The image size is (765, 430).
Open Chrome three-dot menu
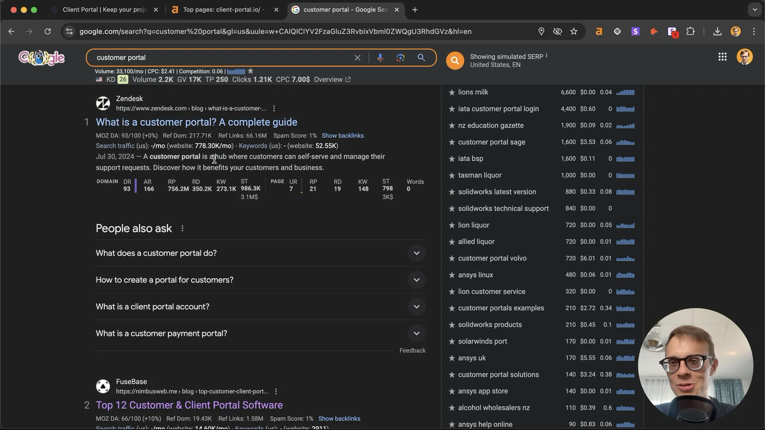754,31
